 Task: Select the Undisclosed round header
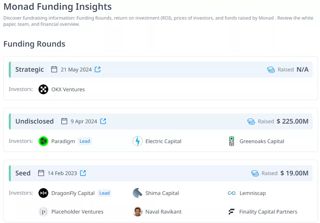(35, 121)
